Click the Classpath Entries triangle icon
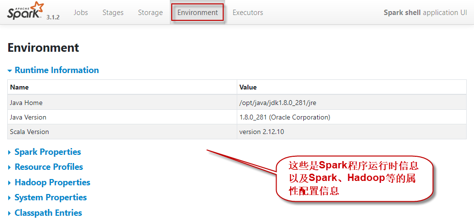 click(x=10, y=213)
